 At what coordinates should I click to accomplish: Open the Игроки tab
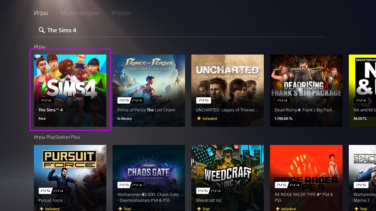point(121,13)
